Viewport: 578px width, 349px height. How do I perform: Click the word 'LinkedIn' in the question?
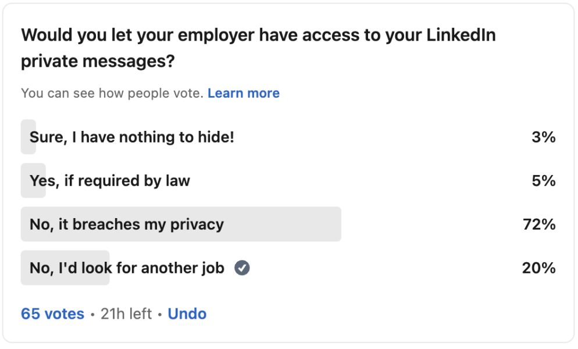(x=461, y=35)
